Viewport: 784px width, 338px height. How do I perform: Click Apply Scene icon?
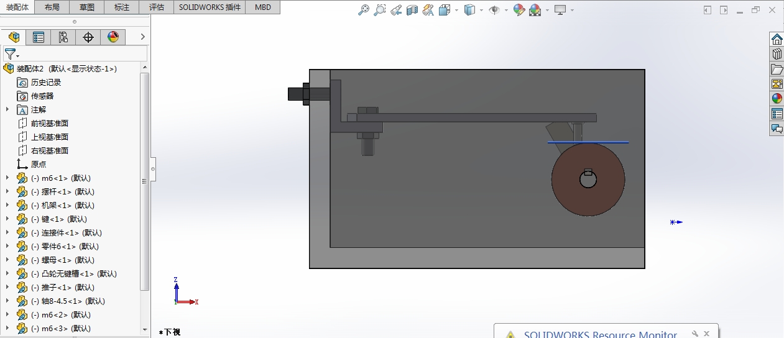coord(535,10)
